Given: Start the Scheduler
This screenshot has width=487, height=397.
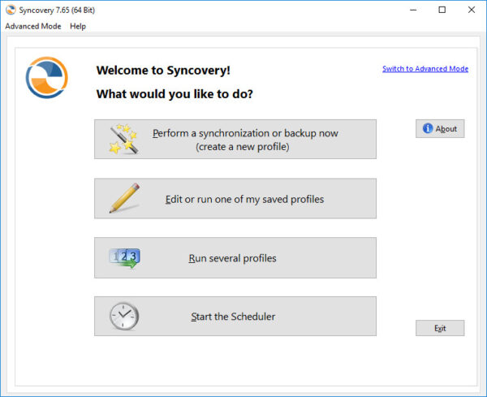Looking at the screenshot, I should [x=235, y=317].
